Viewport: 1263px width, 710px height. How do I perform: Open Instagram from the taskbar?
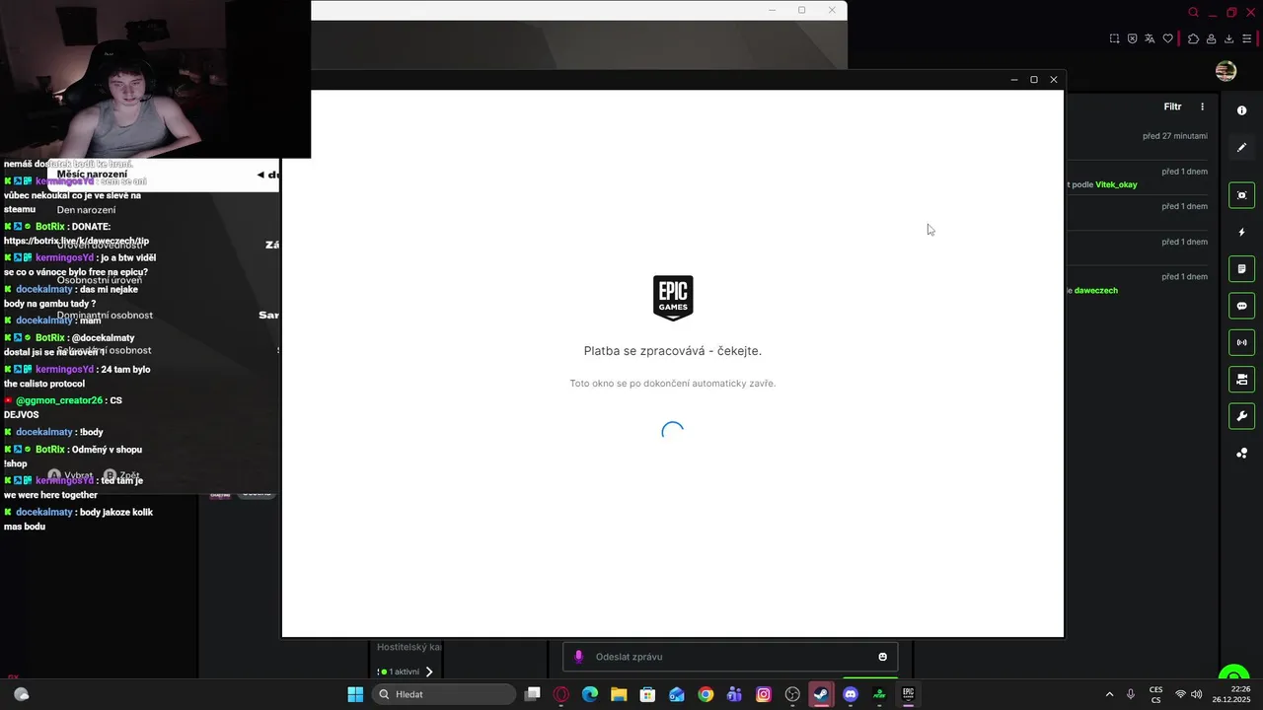tap(764, 694)
